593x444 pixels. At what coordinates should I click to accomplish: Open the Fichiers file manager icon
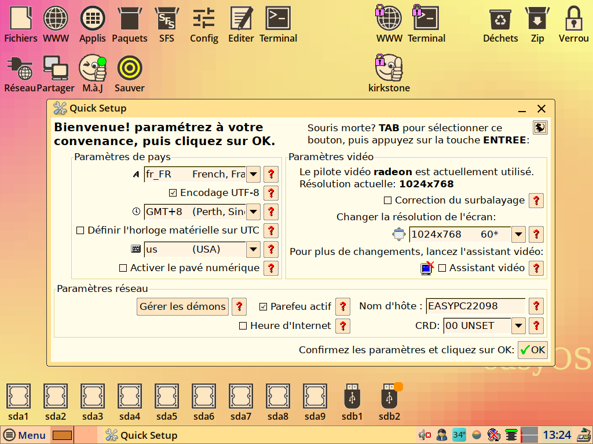20,19
